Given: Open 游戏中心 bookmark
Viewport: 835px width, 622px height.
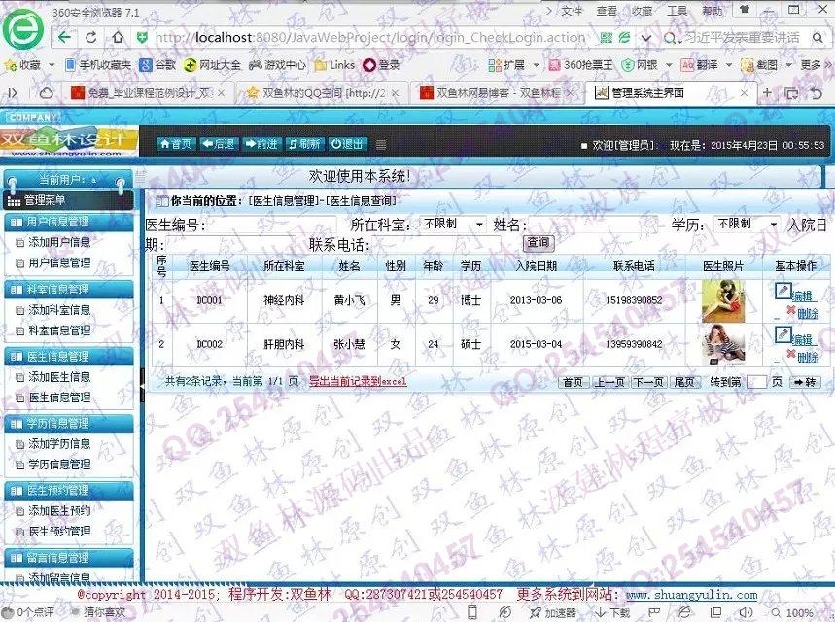Looking at the screenshot, I should pos(277,65).
